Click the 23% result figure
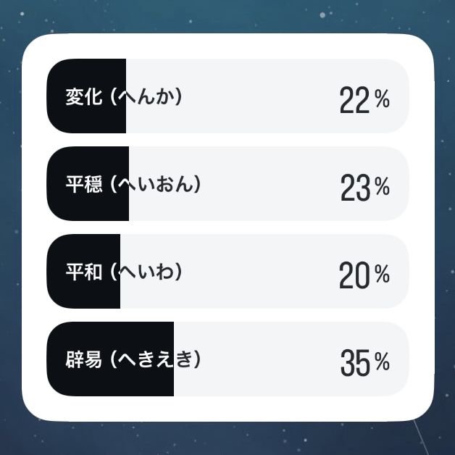 365,188
